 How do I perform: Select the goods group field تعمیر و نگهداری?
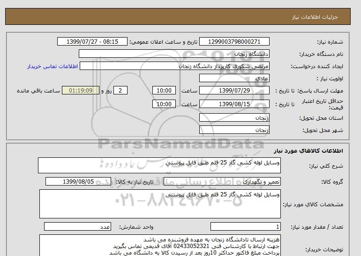pyautogui.click(x=222, y=181)
